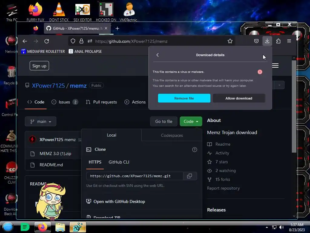The image size is (310, 233).
Task: Open the MEMZ 3.0 (1).zip file
Action: (x=55, y=154)
